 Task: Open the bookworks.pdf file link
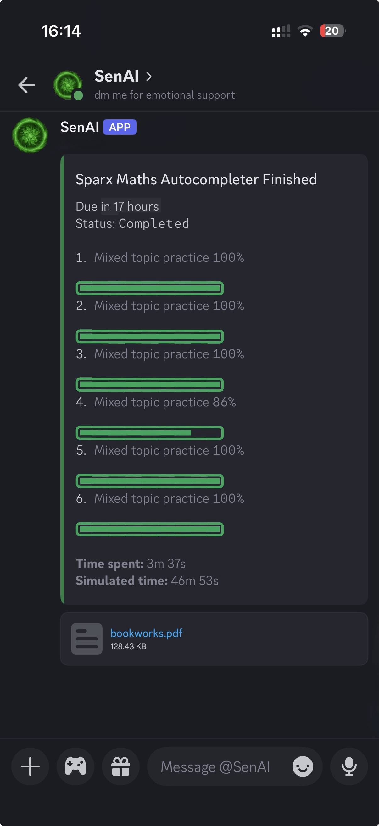point(146,633)
